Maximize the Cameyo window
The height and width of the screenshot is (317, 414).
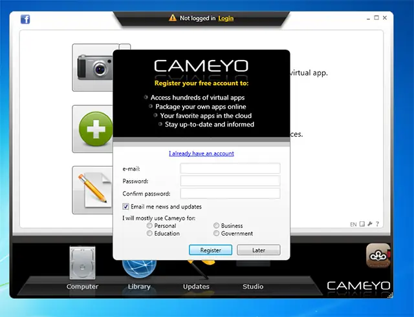click(376, 17)
